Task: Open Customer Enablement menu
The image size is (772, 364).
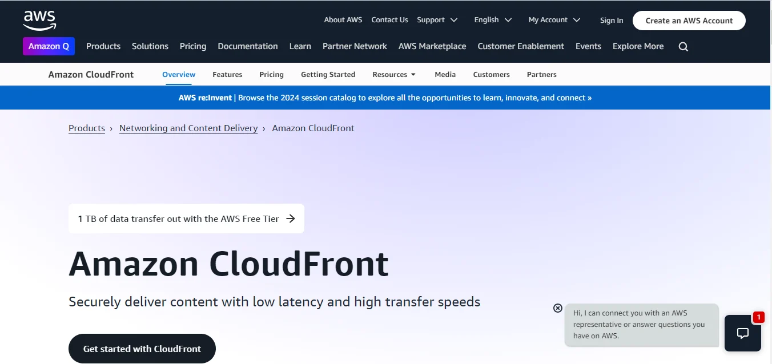Action: point(521,46)
